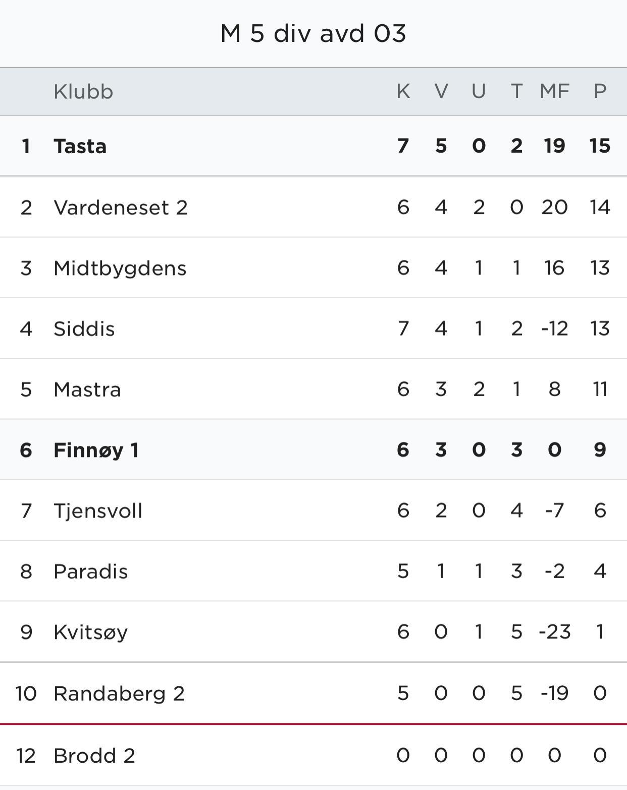Screen dimensions: 627x790
Task: Click the Klubb column header
Action: click(83, 92)
